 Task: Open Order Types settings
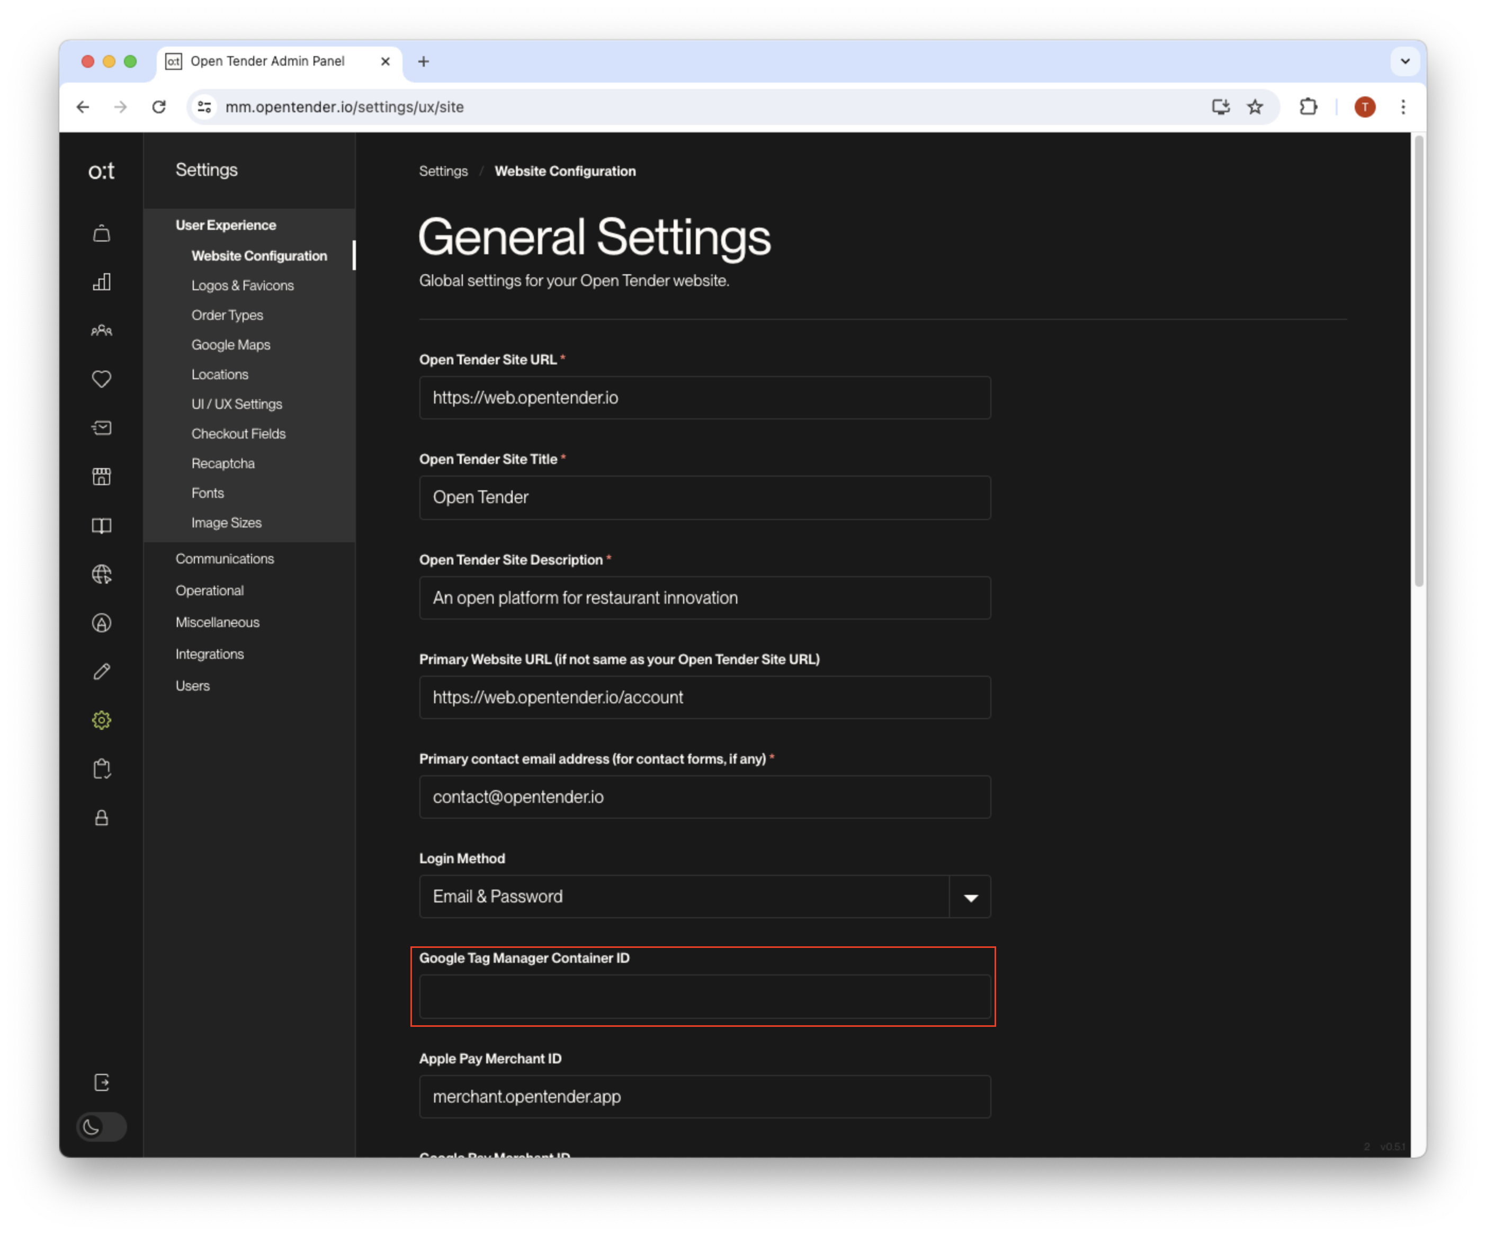(227, 316)
